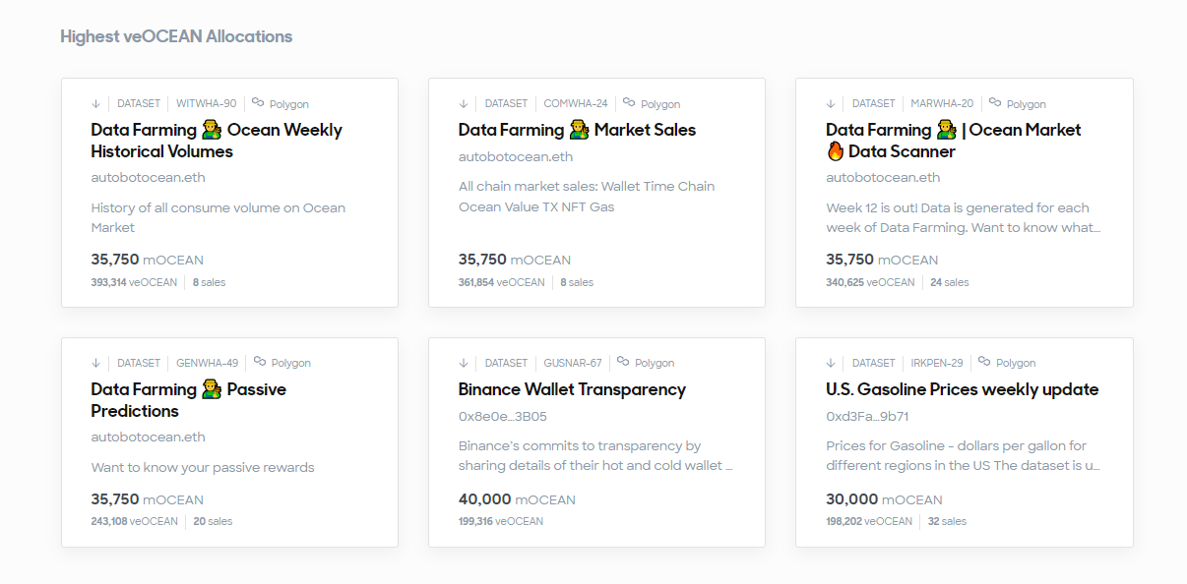The image size is (1187, 584).
Task: Click download arrow icon on GENWHA-49 card
Action: click(x=95, y=363)
